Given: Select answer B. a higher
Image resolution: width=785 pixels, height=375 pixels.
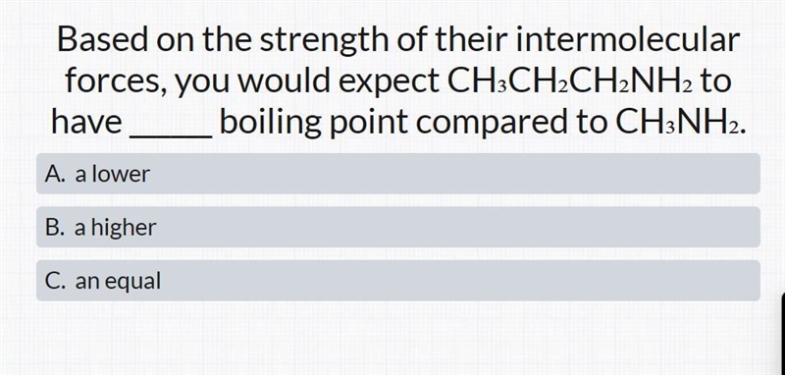Looking at the screenshot, I should (x=398, y=228).
